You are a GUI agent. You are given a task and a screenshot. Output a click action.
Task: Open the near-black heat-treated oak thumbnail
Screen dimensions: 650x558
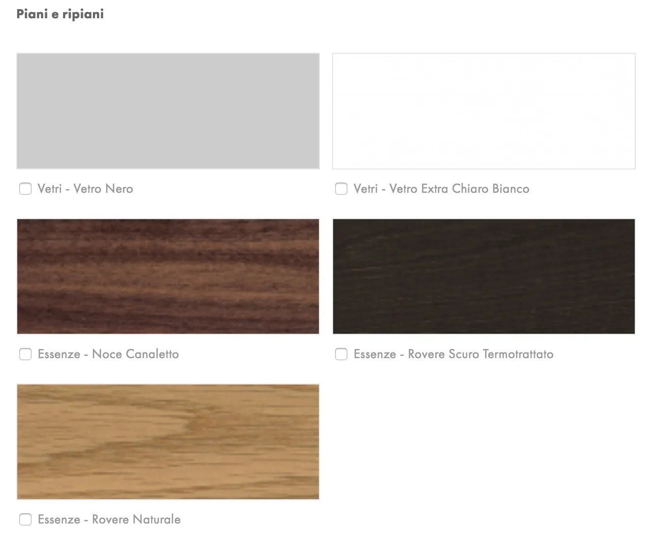[484, 276]
